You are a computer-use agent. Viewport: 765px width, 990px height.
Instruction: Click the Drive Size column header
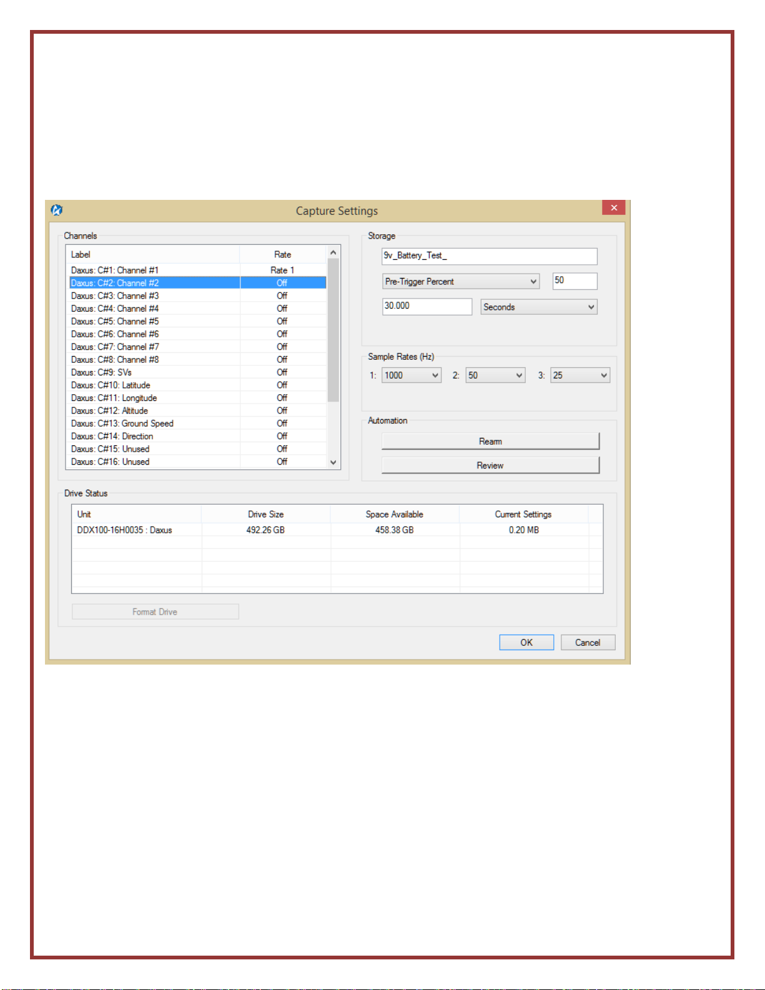(x=266, y=514)
